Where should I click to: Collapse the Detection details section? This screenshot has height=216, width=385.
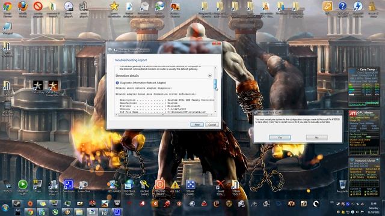(210, 76)
